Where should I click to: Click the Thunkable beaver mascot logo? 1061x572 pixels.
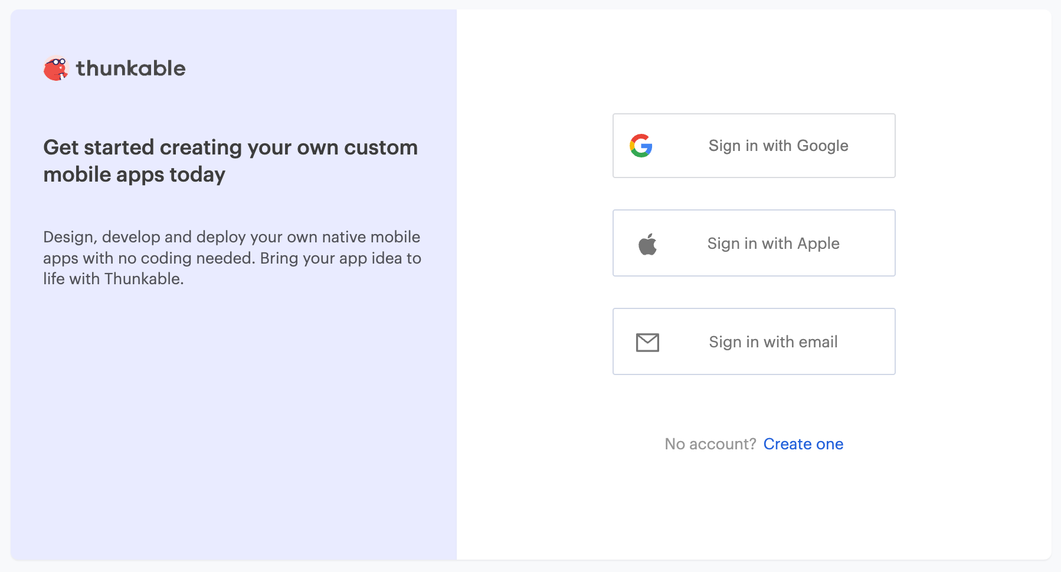(56, 68)
